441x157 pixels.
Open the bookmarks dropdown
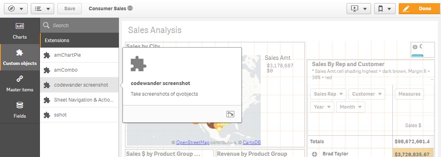(385, 9)
